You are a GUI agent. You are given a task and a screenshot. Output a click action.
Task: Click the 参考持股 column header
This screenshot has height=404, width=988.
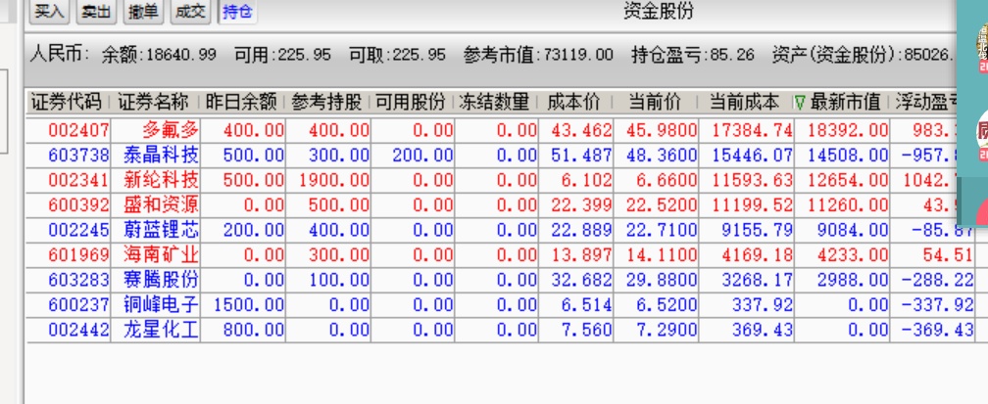326,102
